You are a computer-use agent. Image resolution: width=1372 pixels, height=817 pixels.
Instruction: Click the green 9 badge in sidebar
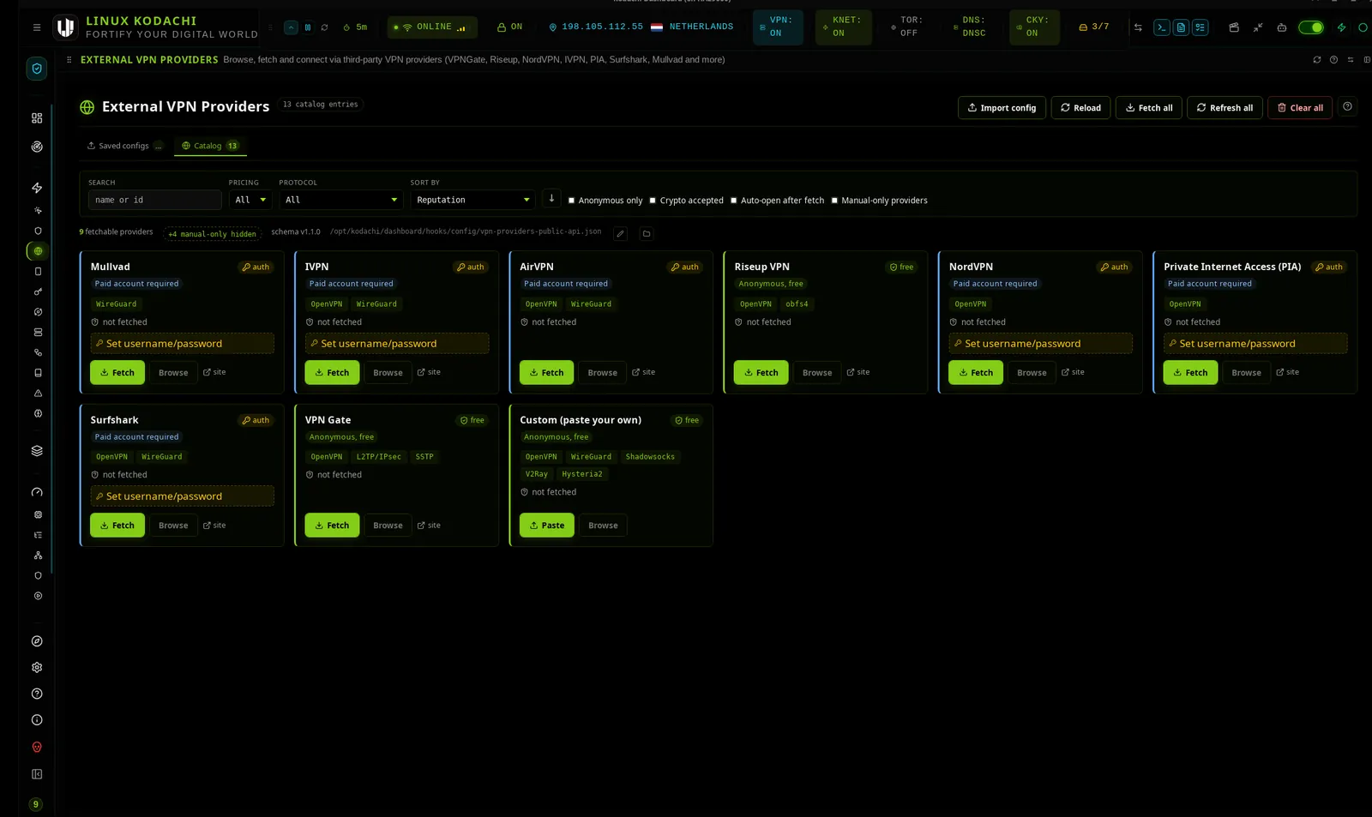click(35, 805)
